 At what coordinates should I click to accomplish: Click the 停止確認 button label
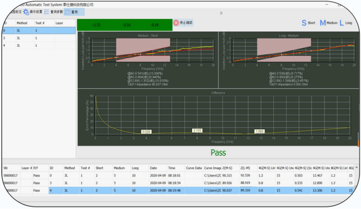pyautogui.click(x=186, y=23)
